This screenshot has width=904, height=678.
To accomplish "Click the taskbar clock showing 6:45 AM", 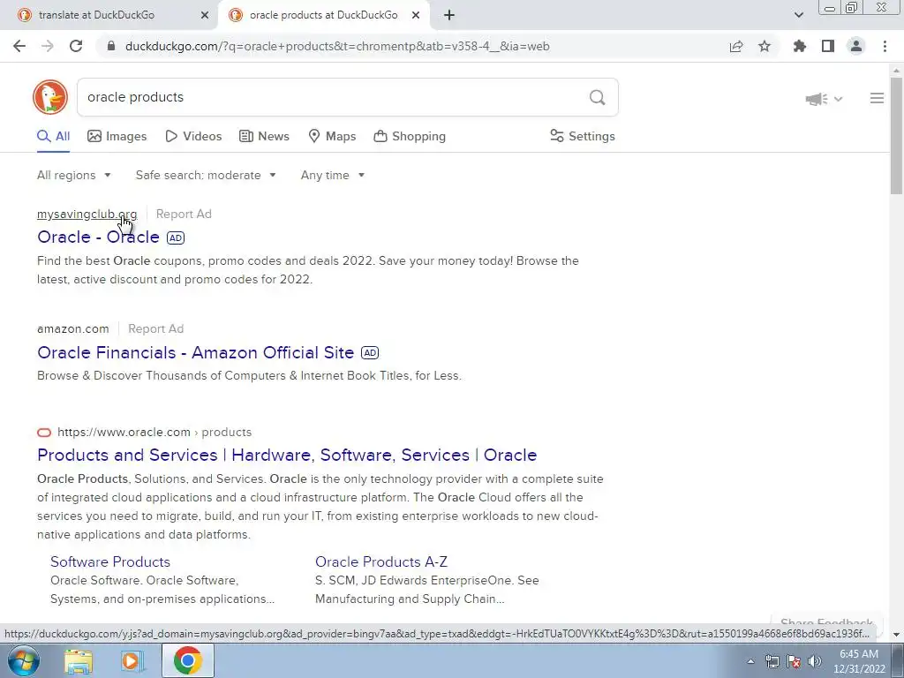I will [x=859, y=661].
